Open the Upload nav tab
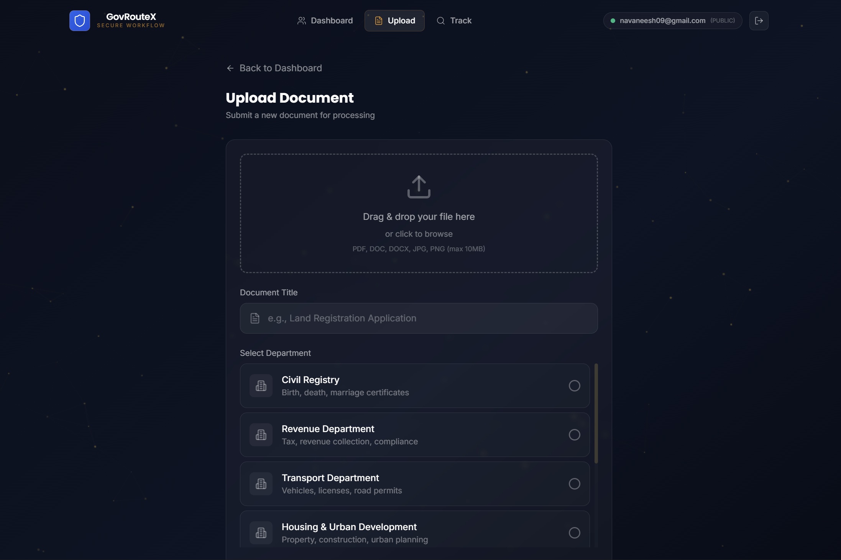Viewport: 841px width, 560px height. point(394,21)
